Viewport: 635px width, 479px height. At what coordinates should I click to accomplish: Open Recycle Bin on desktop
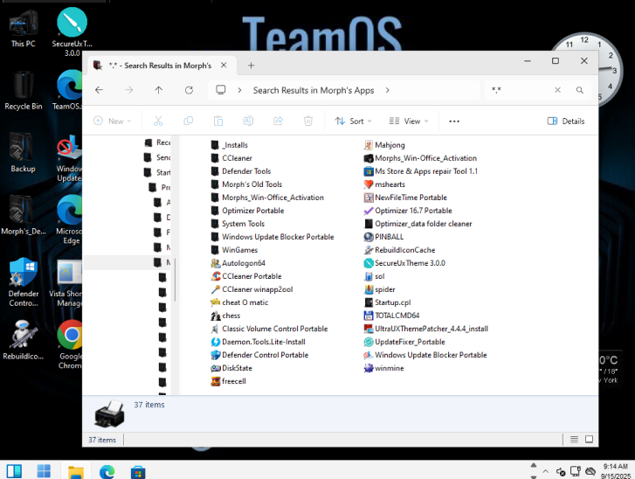(x=23, y=91)
